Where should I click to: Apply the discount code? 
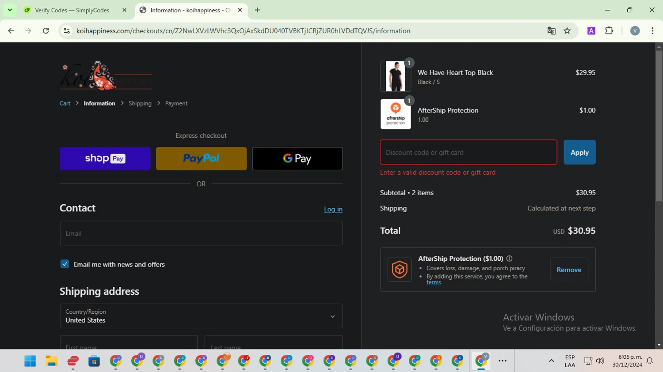click(x=579, y=152)
